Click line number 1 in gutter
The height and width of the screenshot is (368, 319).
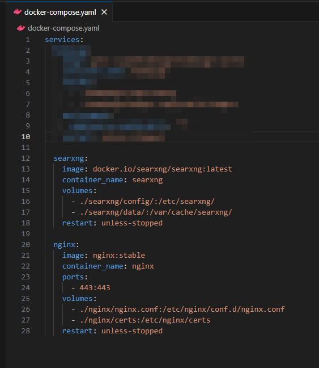[28, 39]
